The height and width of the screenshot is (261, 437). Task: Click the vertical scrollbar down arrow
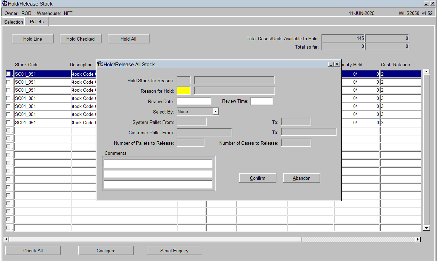(x=427, y=228)
